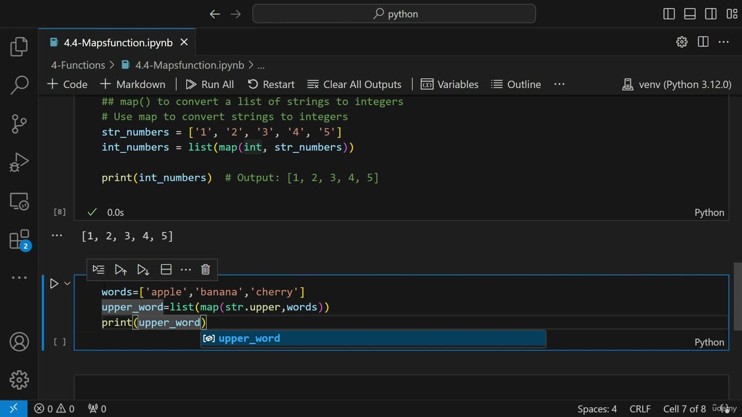742x417 pixels.
Task: Delete the cell with the trash icon
Action: coord(205,269)
